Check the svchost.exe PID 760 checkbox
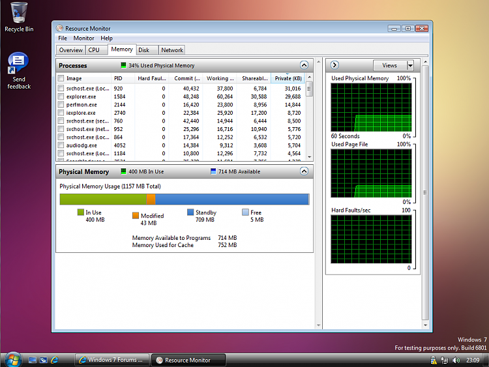 coord(61,121)
